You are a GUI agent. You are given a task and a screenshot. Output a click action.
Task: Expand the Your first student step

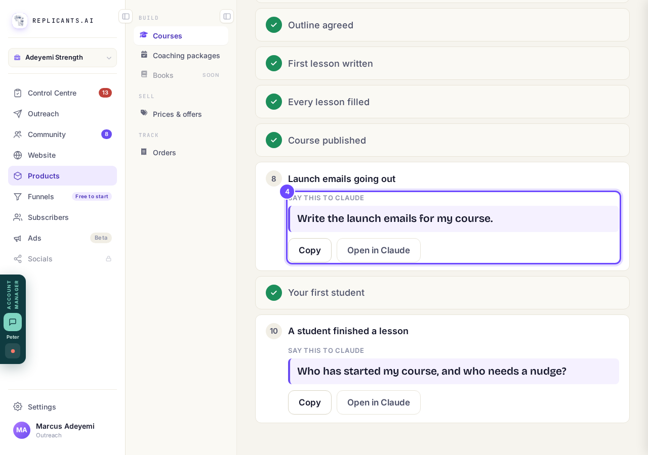tap(442, 293)
